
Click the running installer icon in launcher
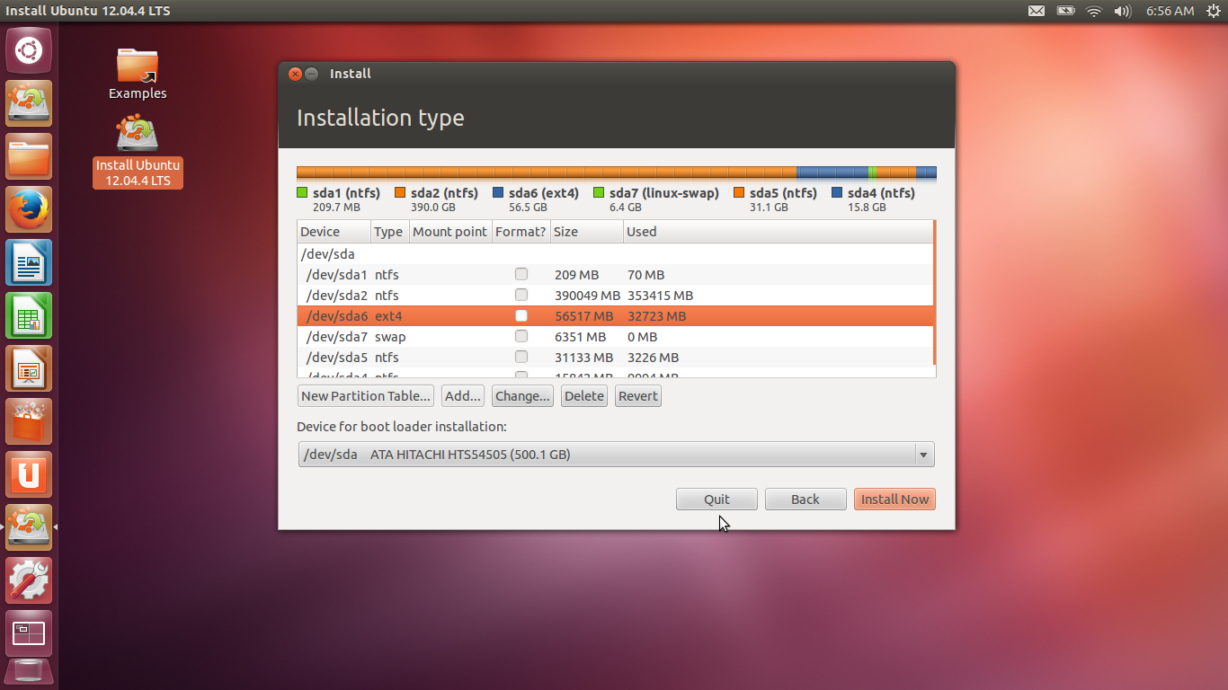pyautogui.click(x=29, y=527)
